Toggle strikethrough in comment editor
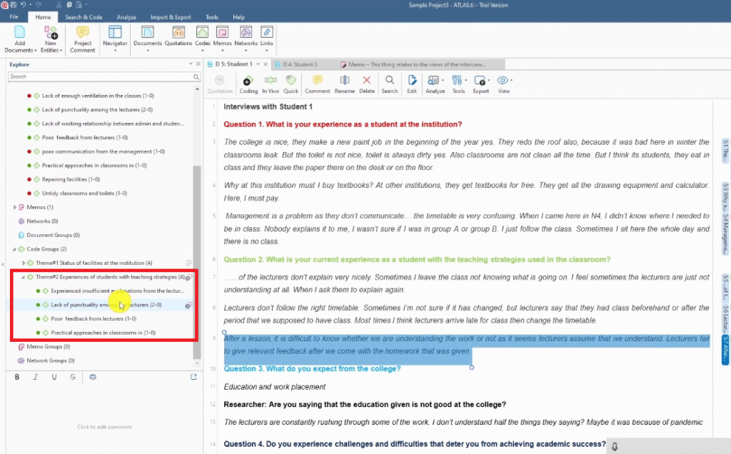The image size is (731, 454). (73, 377)
